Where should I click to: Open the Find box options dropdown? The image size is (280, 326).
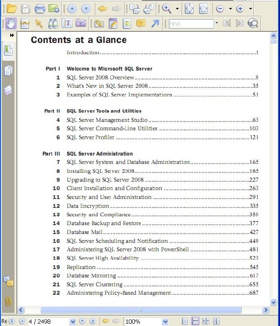[217, 23]
